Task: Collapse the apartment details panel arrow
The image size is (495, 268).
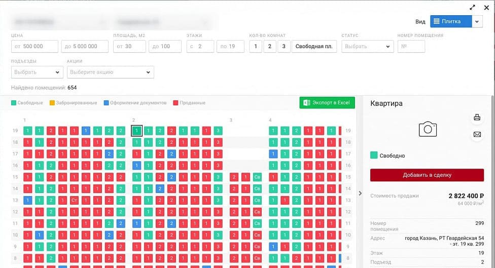Action: coord(360,194)
